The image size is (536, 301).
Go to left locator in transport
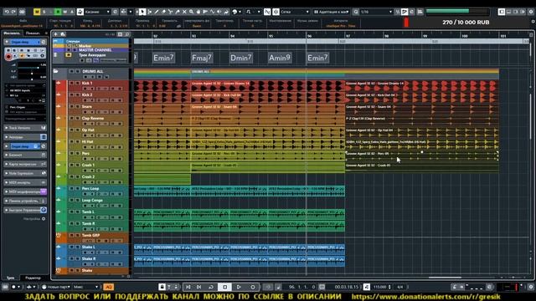pyautogui.click(x=188, y=287)
